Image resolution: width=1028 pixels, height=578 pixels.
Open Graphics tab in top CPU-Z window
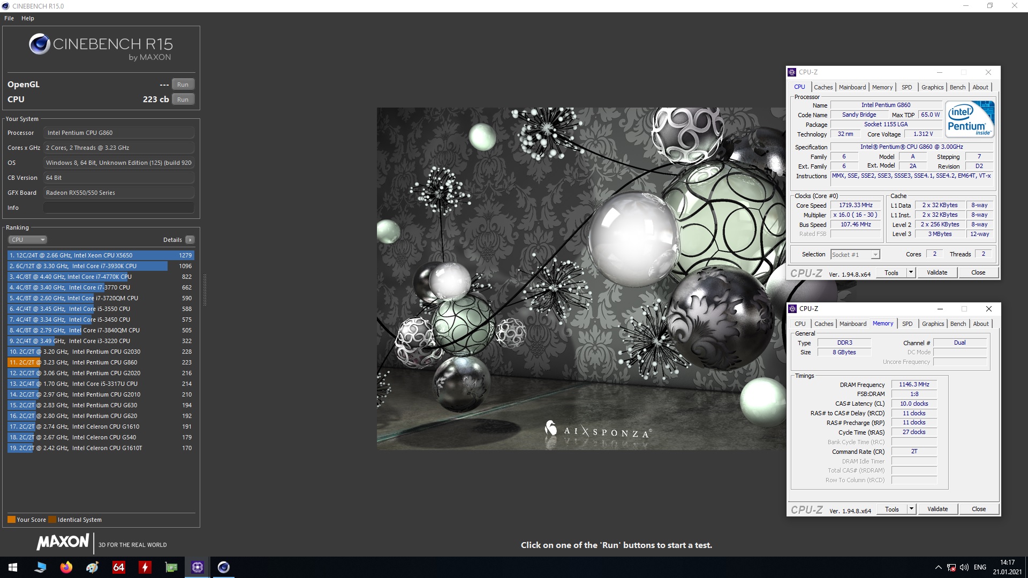coord(933,87)
